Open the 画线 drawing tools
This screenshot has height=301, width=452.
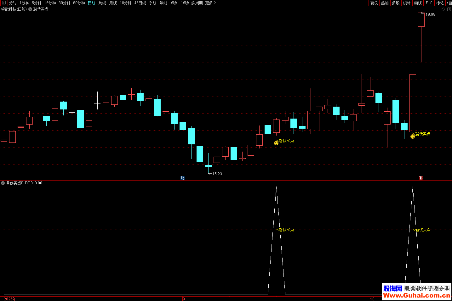coord(418,3)
